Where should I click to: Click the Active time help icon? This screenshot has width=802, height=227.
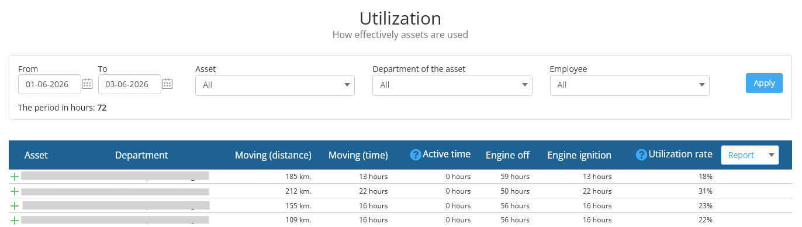[x=416, y=155]
